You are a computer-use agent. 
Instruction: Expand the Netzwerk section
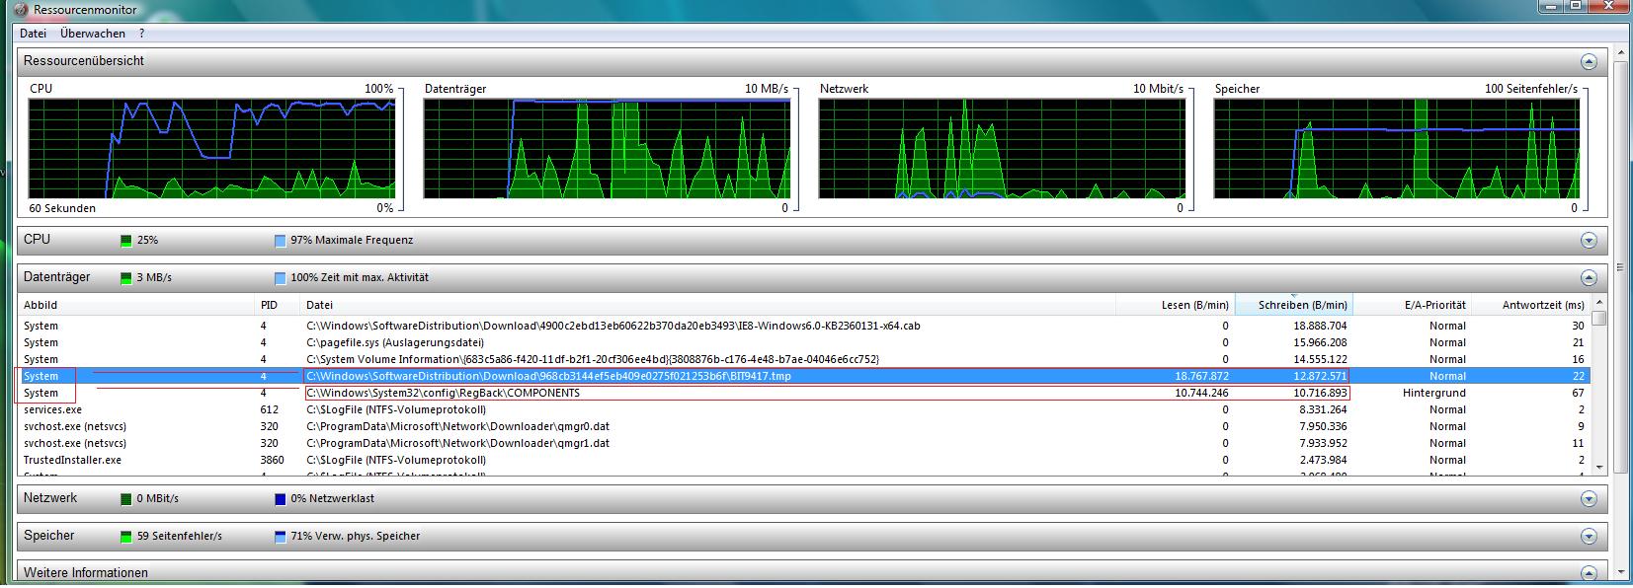[x=1589, y=499]
